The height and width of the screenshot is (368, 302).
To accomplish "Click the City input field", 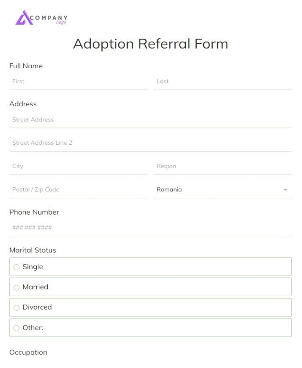I will [x=78, y=166].
